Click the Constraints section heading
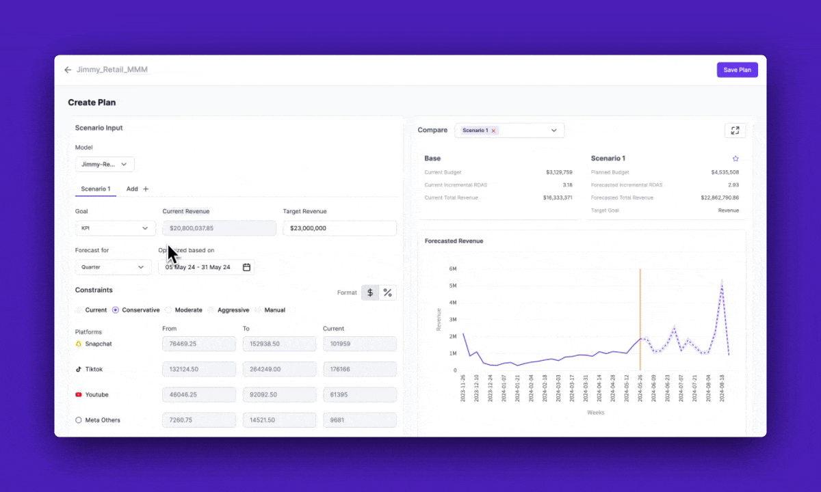This screenshot has height=492, width=821. point(94,290)
